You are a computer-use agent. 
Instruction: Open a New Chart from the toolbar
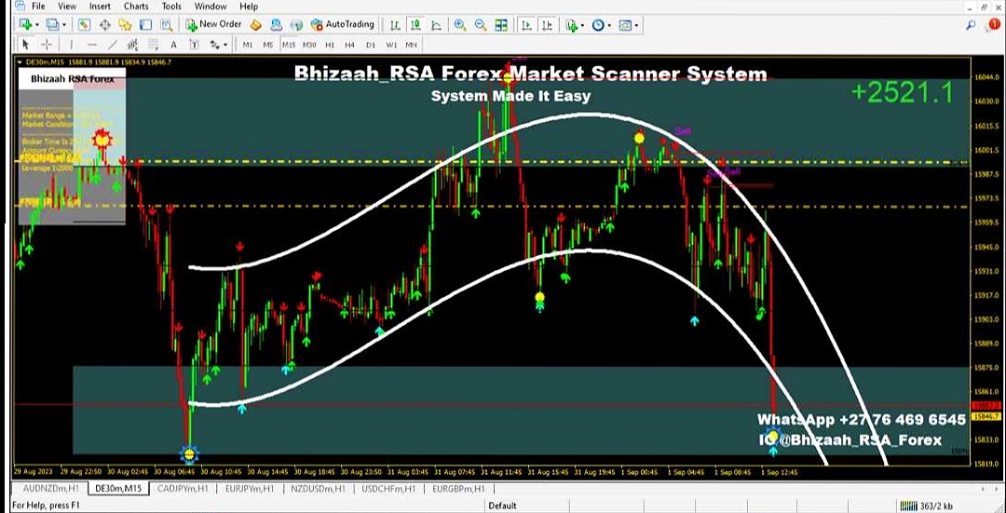(x=26, y=25)
